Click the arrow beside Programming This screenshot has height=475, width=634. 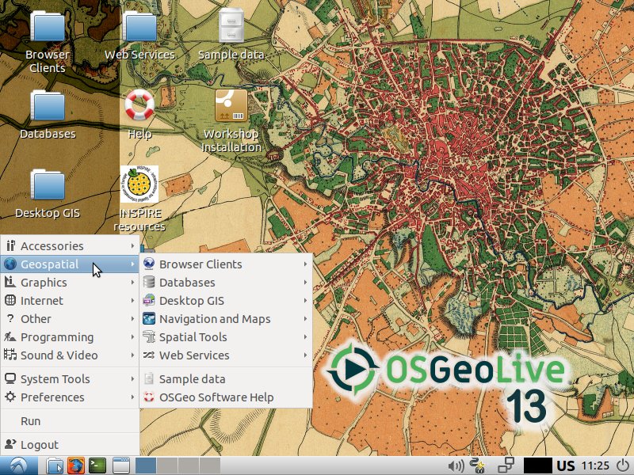click(132, 336)
